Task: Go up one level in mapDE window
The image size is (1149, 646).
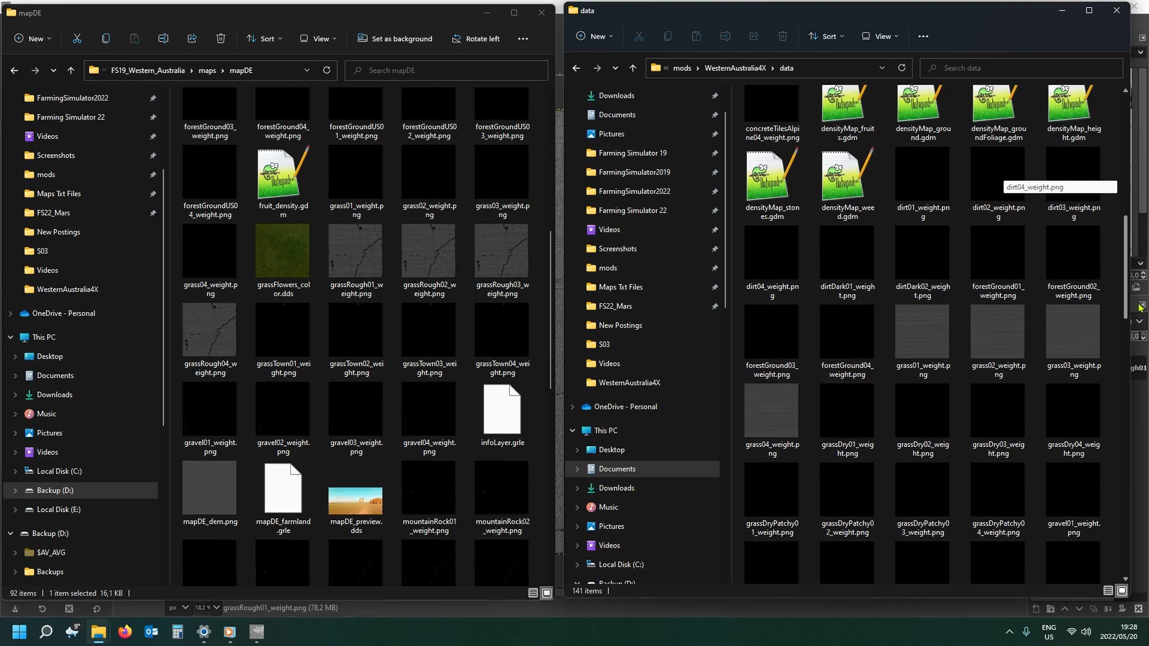Action: click(x=71, y=71)
